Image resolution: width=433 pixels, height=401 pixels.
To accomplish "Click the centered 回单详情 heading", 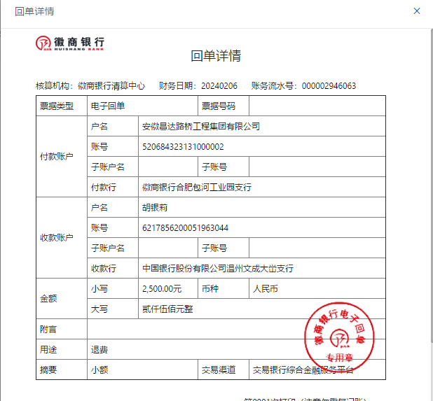I will coord(216,56).
